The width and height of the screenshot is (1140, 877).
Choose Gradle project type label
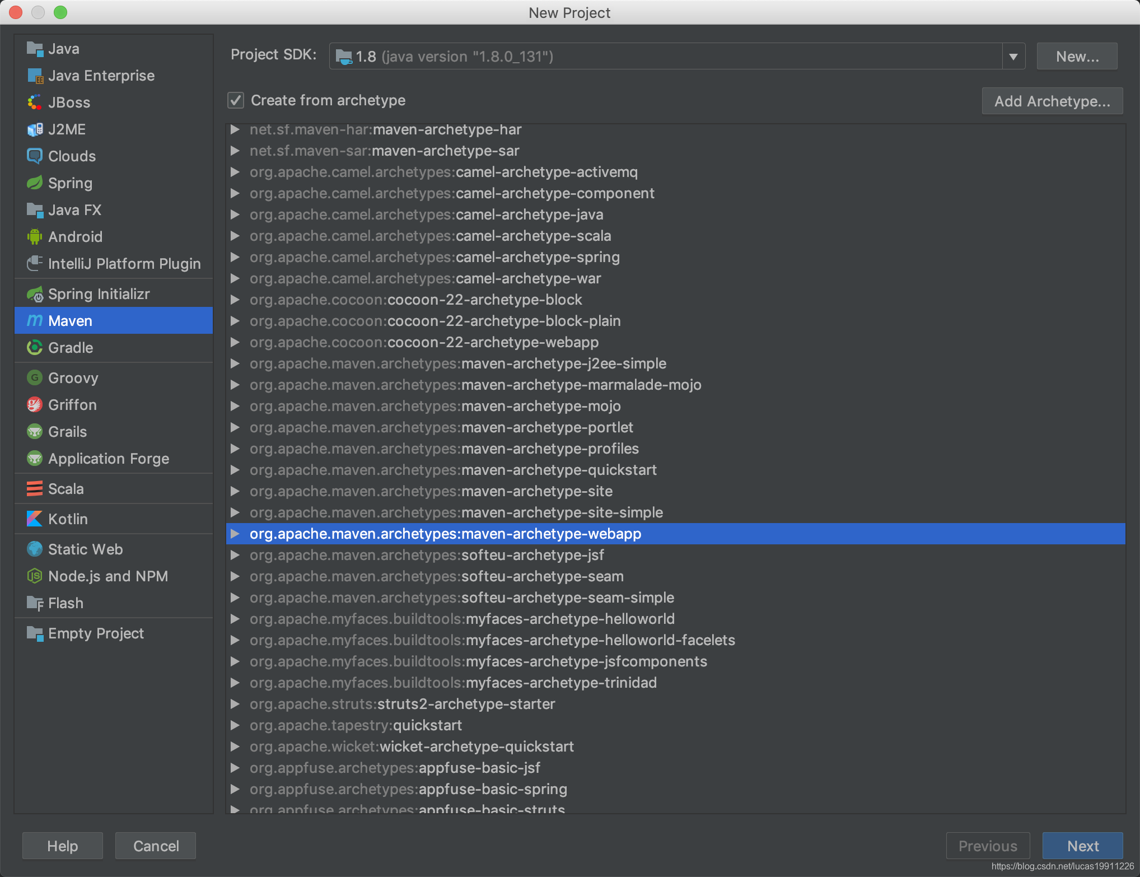(71, 348)
